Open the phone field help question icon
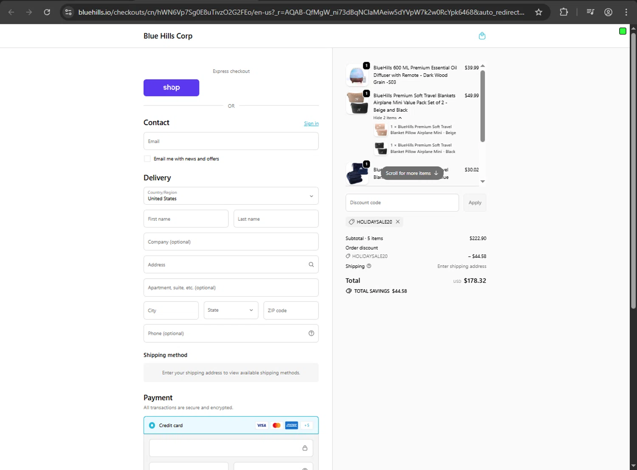Viewport: 637px width, 470px height. 311,333
